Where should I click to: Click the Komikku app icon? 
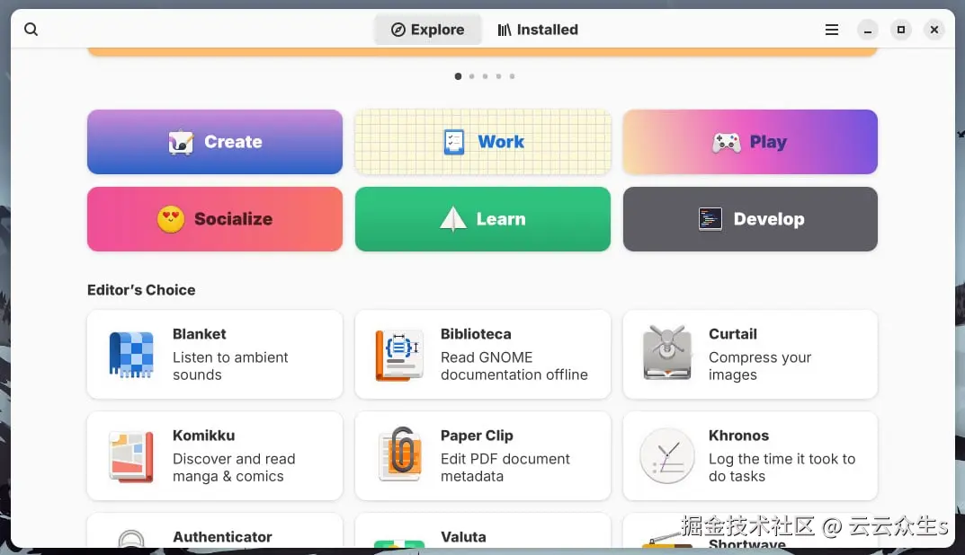point(131,456)
